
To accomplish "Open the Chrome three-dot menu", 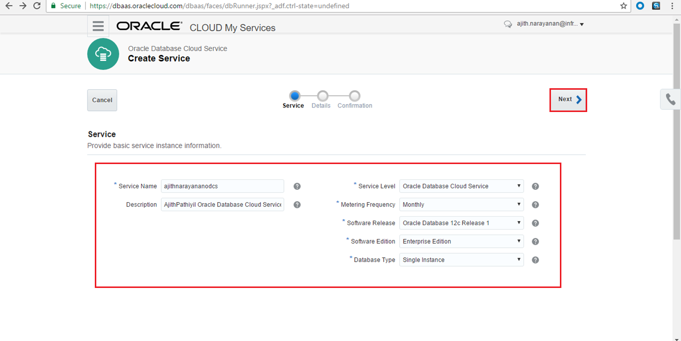I will click(672, 6).
